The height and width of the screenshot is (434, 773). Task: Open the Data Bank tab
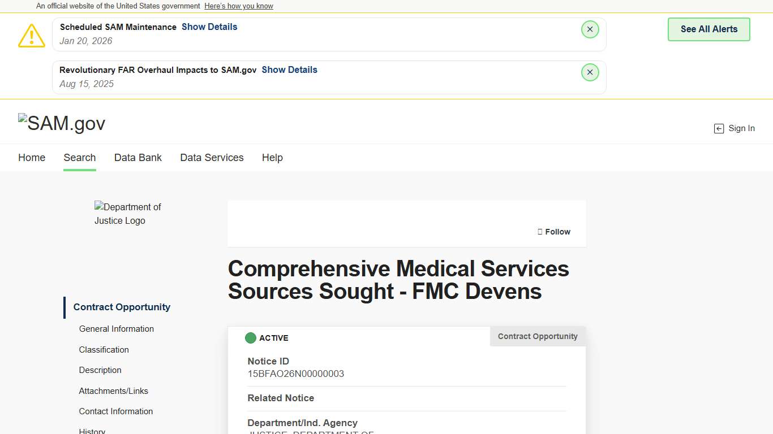point(138,158)
